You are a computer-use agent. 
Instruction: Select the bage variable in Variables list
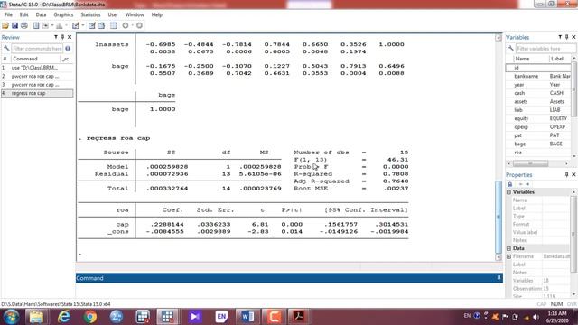pyautogui.click(x=538, y=144)
